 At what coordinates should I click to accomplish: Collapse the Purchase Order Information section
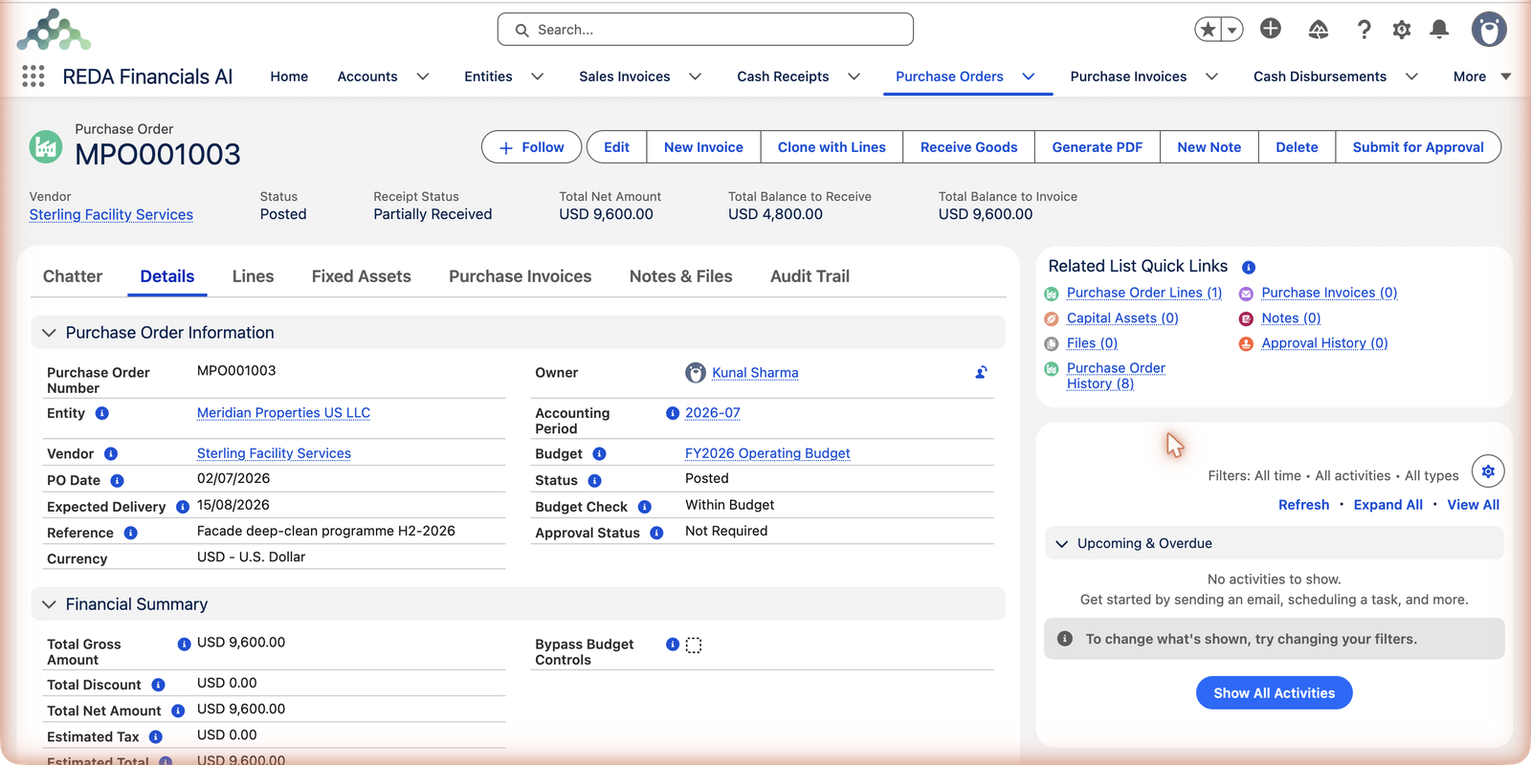pyautogui.click(x=49, y=333)
